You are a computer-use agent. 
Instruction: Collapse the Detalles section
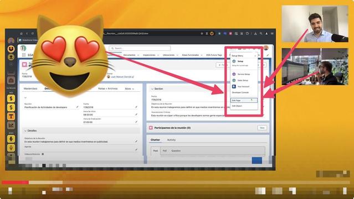coord(25,130)
